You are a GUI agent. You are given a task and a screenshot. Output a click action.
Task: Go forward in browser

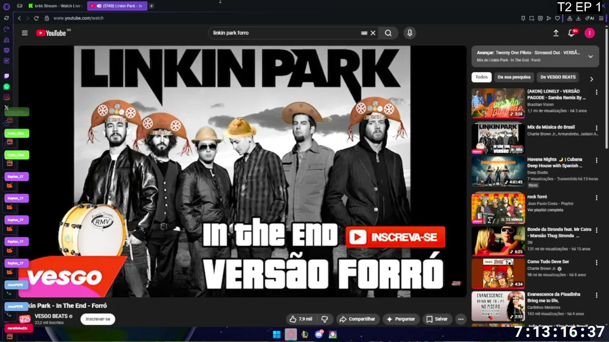[28, 18]
